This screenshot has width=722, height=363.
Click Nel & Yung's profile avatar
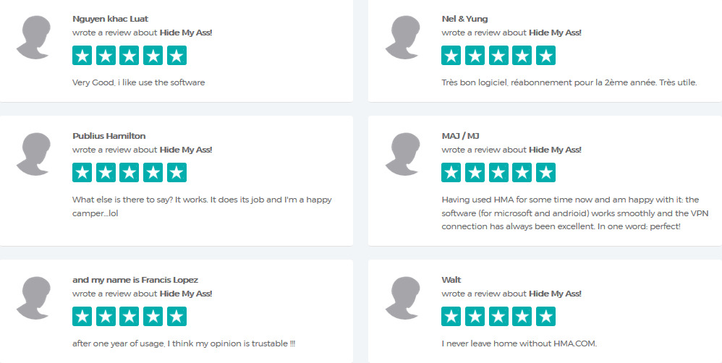tap(402, 38)
